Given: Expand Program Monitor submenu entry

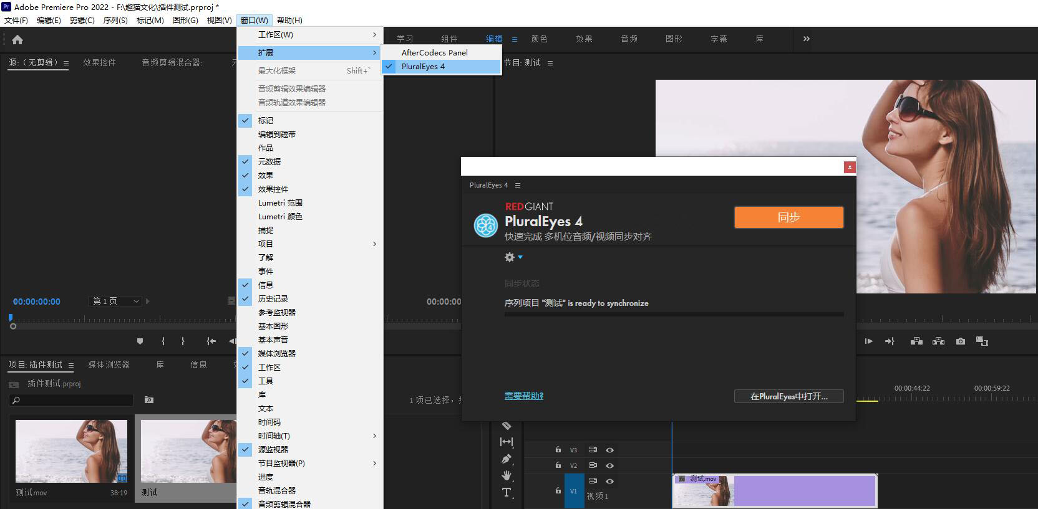Looking at the screenshot, I should 310,464.
